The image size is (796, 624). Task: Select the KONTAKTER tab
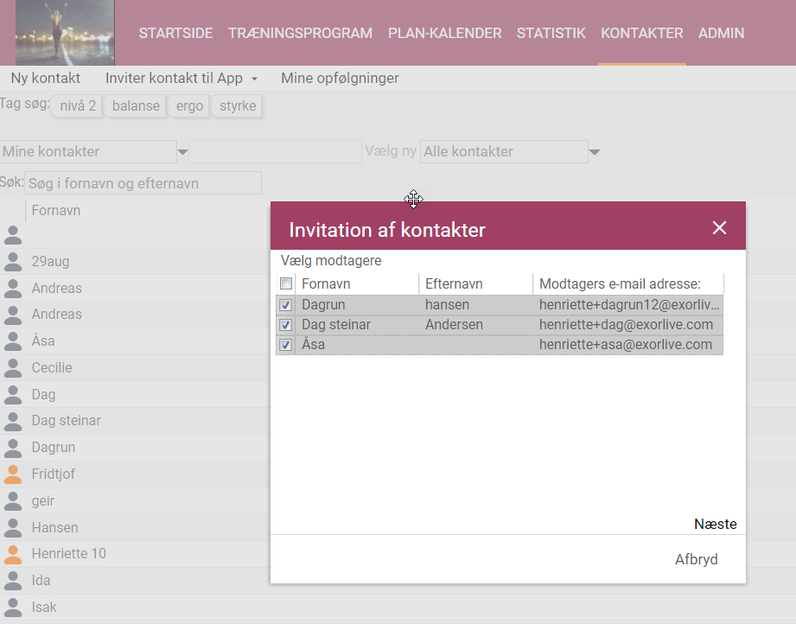click(x=641, y=33)
